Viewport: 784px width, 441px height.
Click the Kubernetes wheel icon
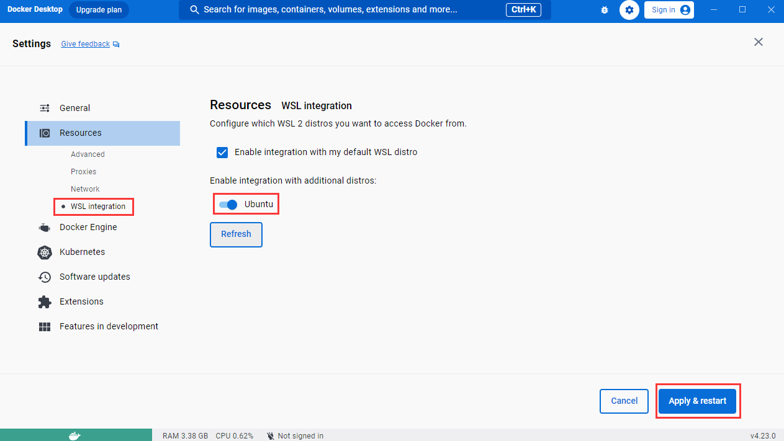45,252
